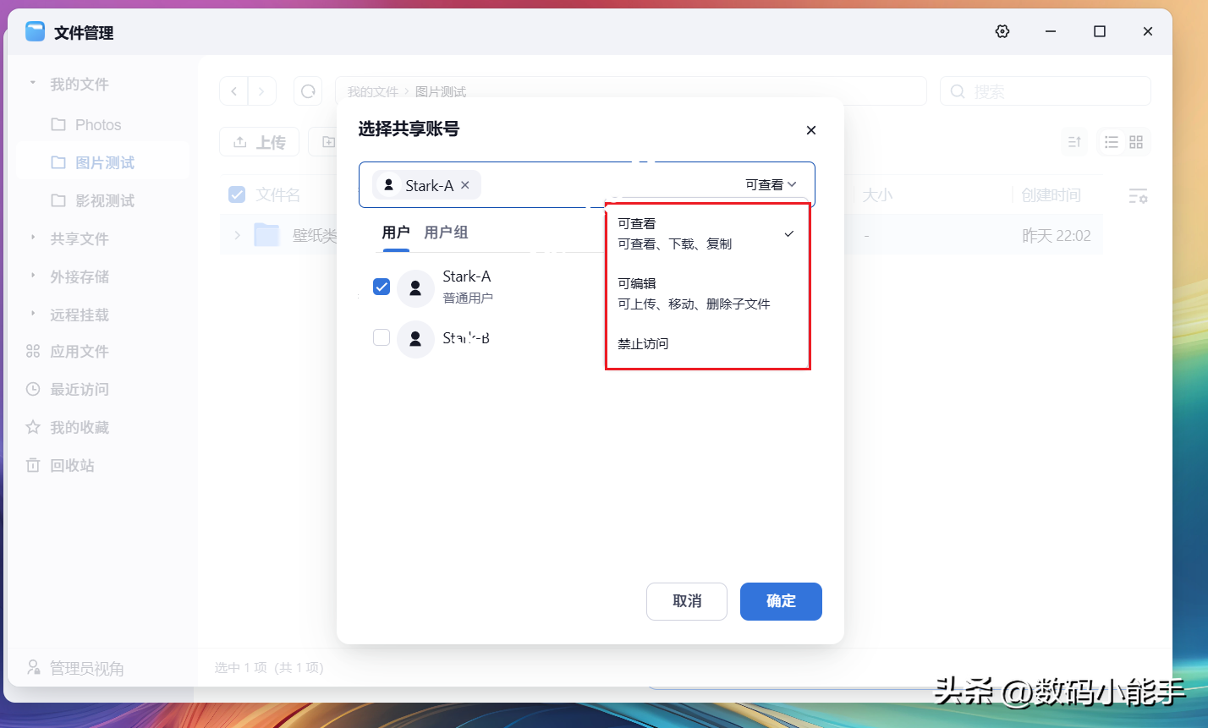
Task: Switch to the 用户组 tab
Action: pos(446,233)
